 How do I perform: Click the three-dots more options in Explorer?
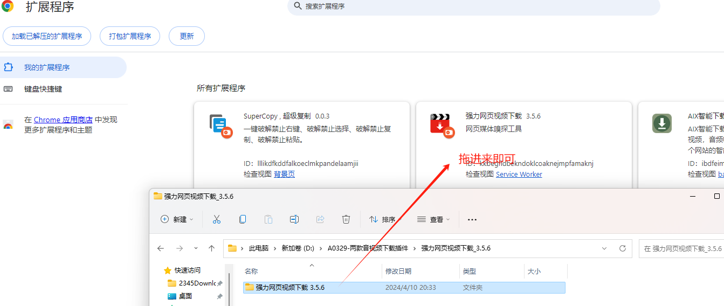click(472, 219)
